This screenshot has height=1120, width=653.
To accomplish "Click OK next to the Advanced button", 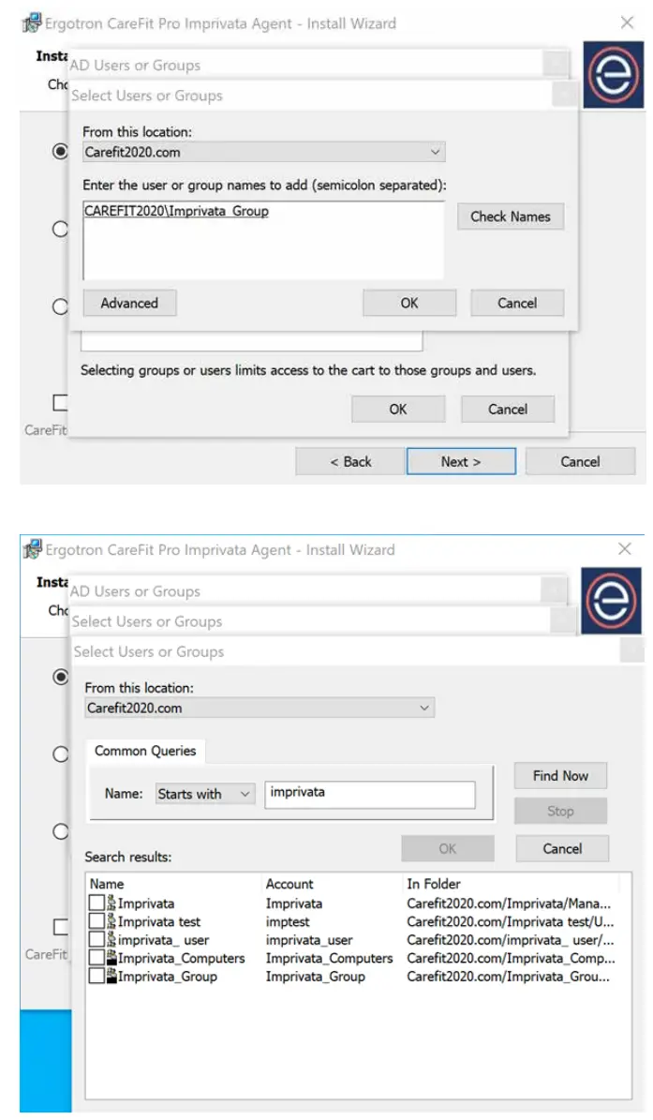I will (408, 303).
